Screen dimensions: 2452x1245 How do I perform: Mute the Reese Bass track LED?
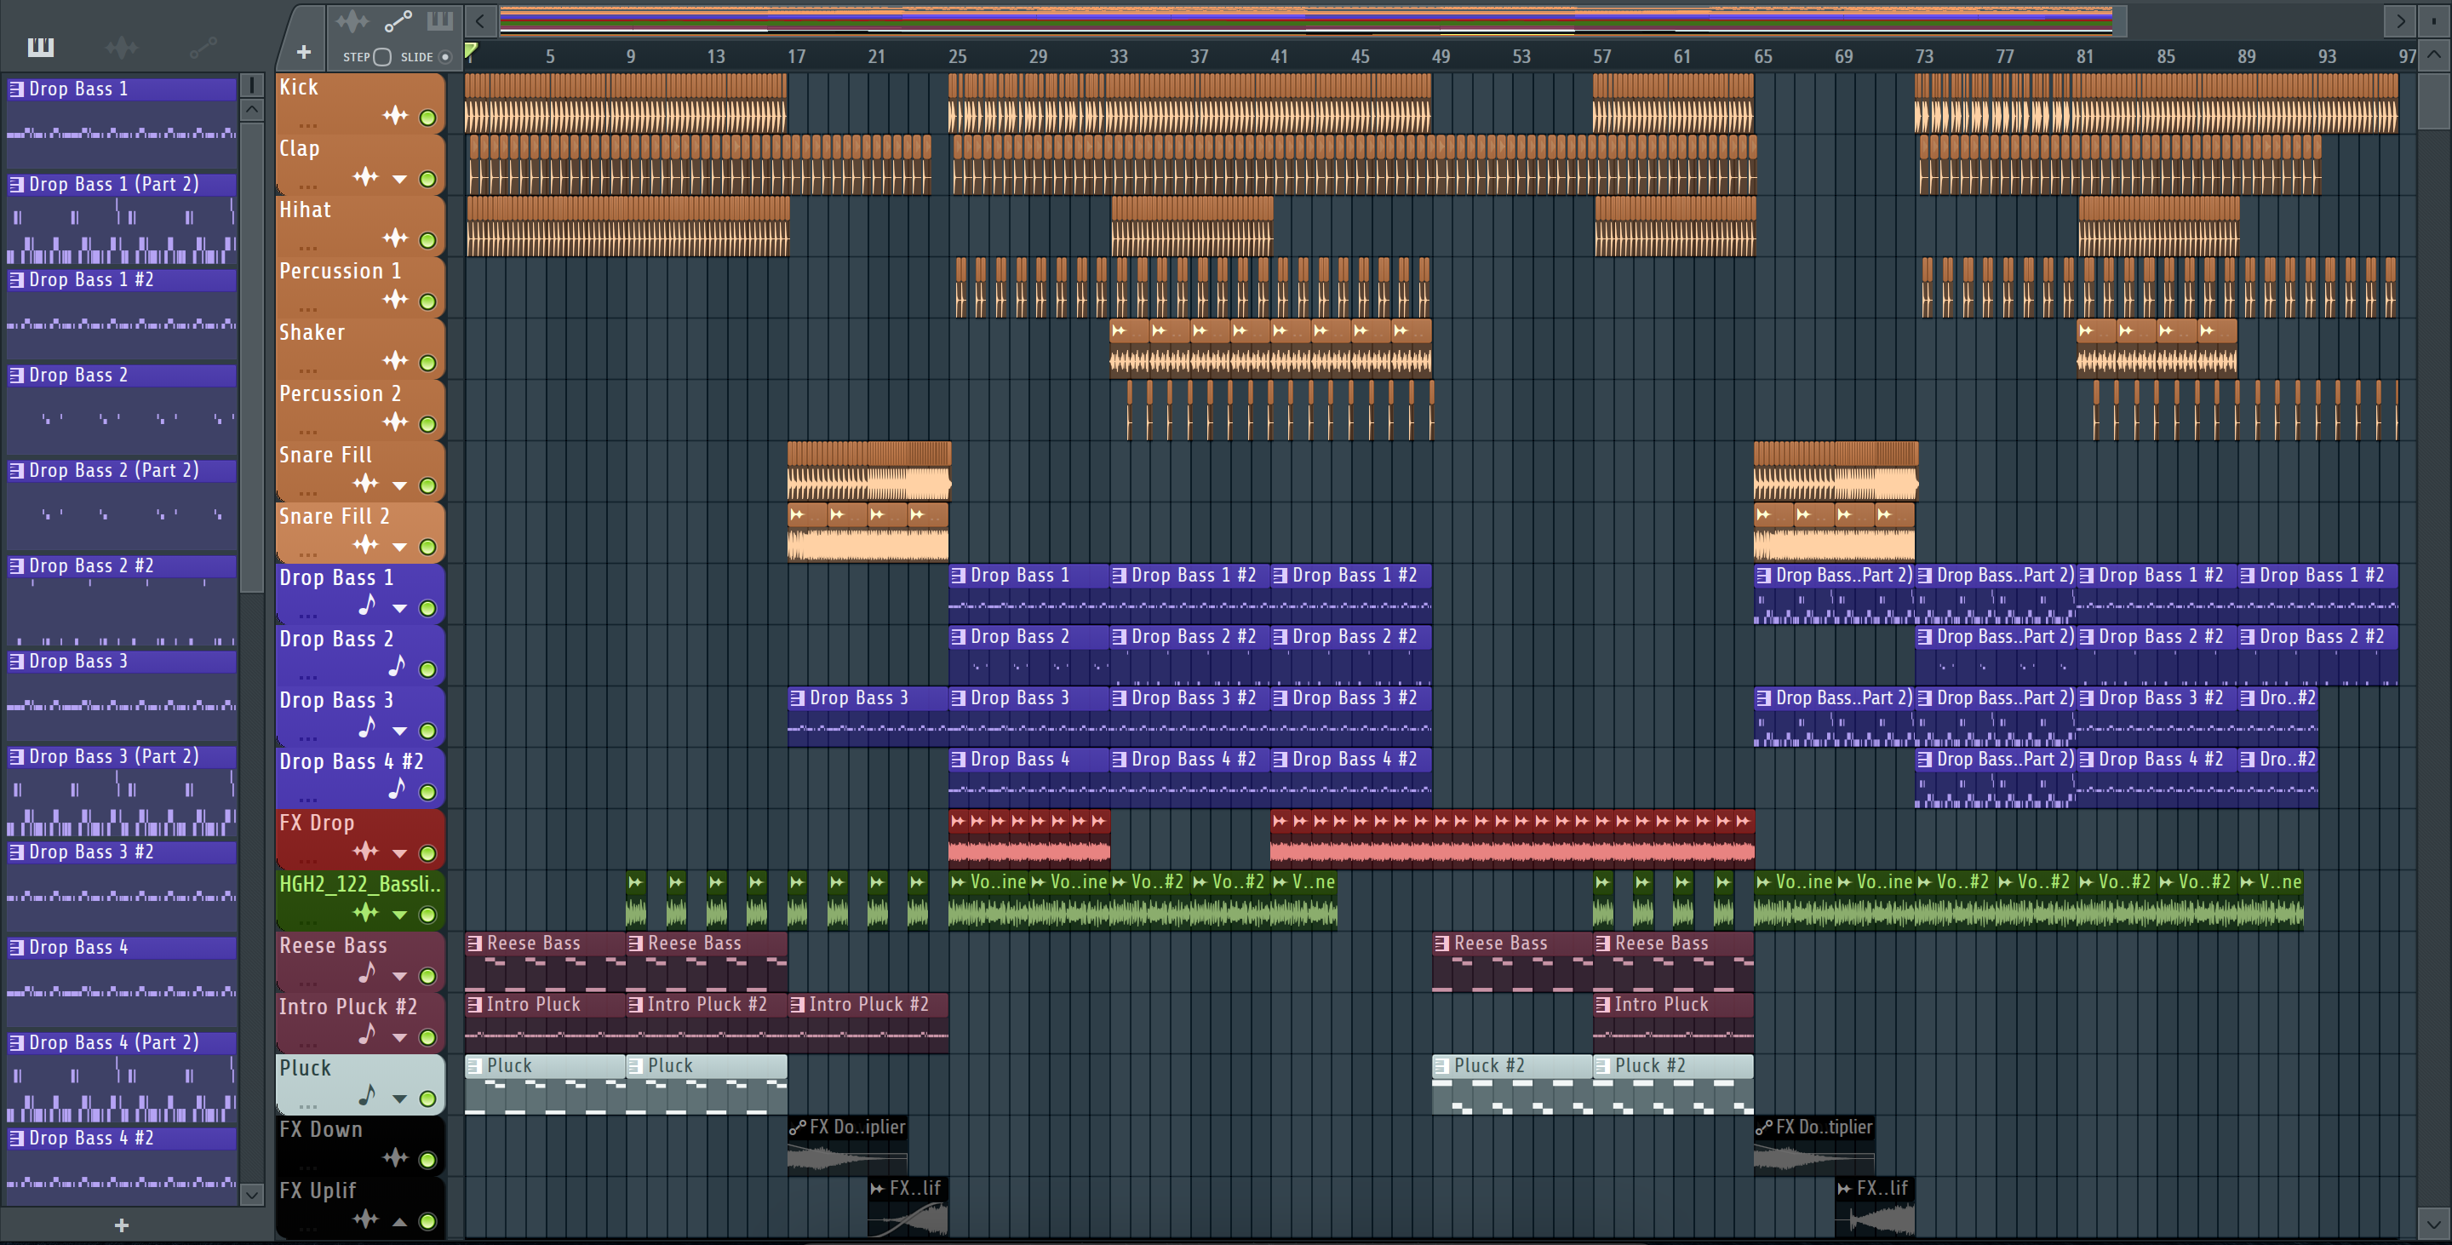pyautogui.click(x=428, y=976)
